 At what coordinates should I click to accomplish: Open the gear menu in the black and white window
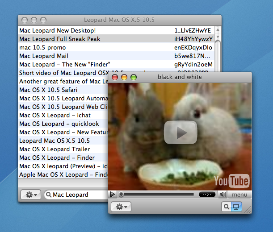[x=121, y=207]
